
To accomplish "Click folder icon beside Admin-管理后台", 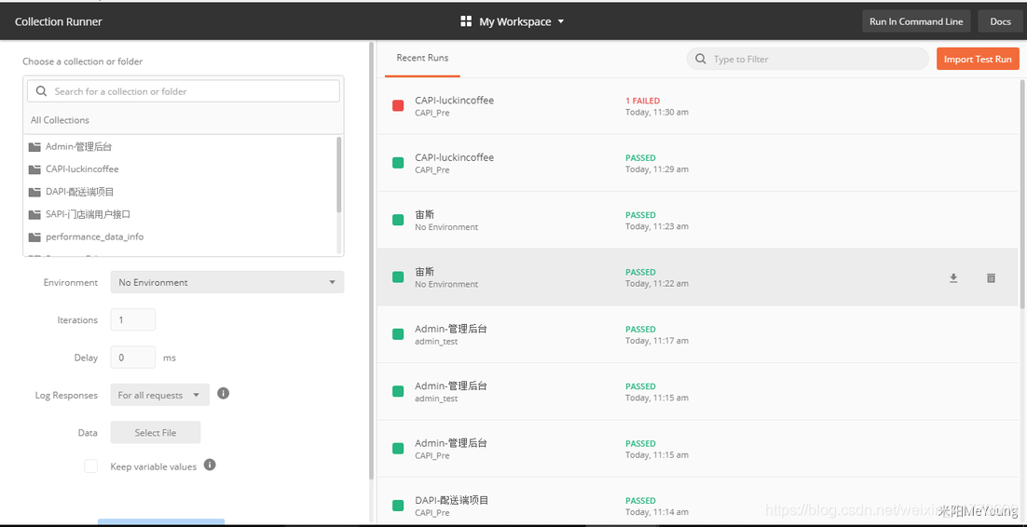I will point(34,146).
